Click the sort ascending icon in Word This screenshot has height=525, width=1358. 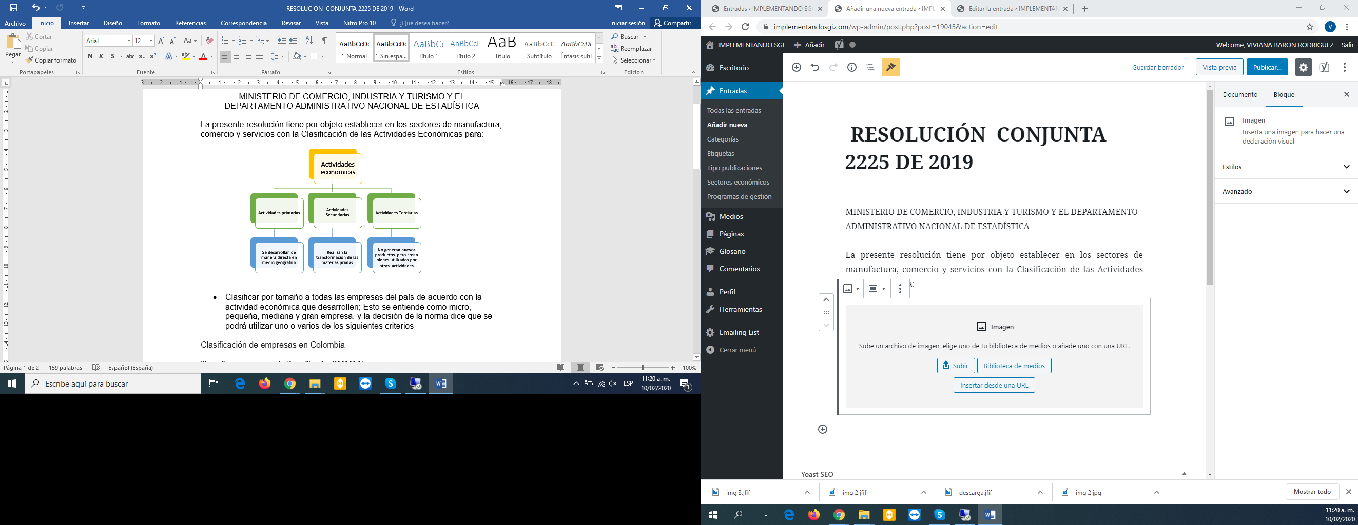coord(309,41)
